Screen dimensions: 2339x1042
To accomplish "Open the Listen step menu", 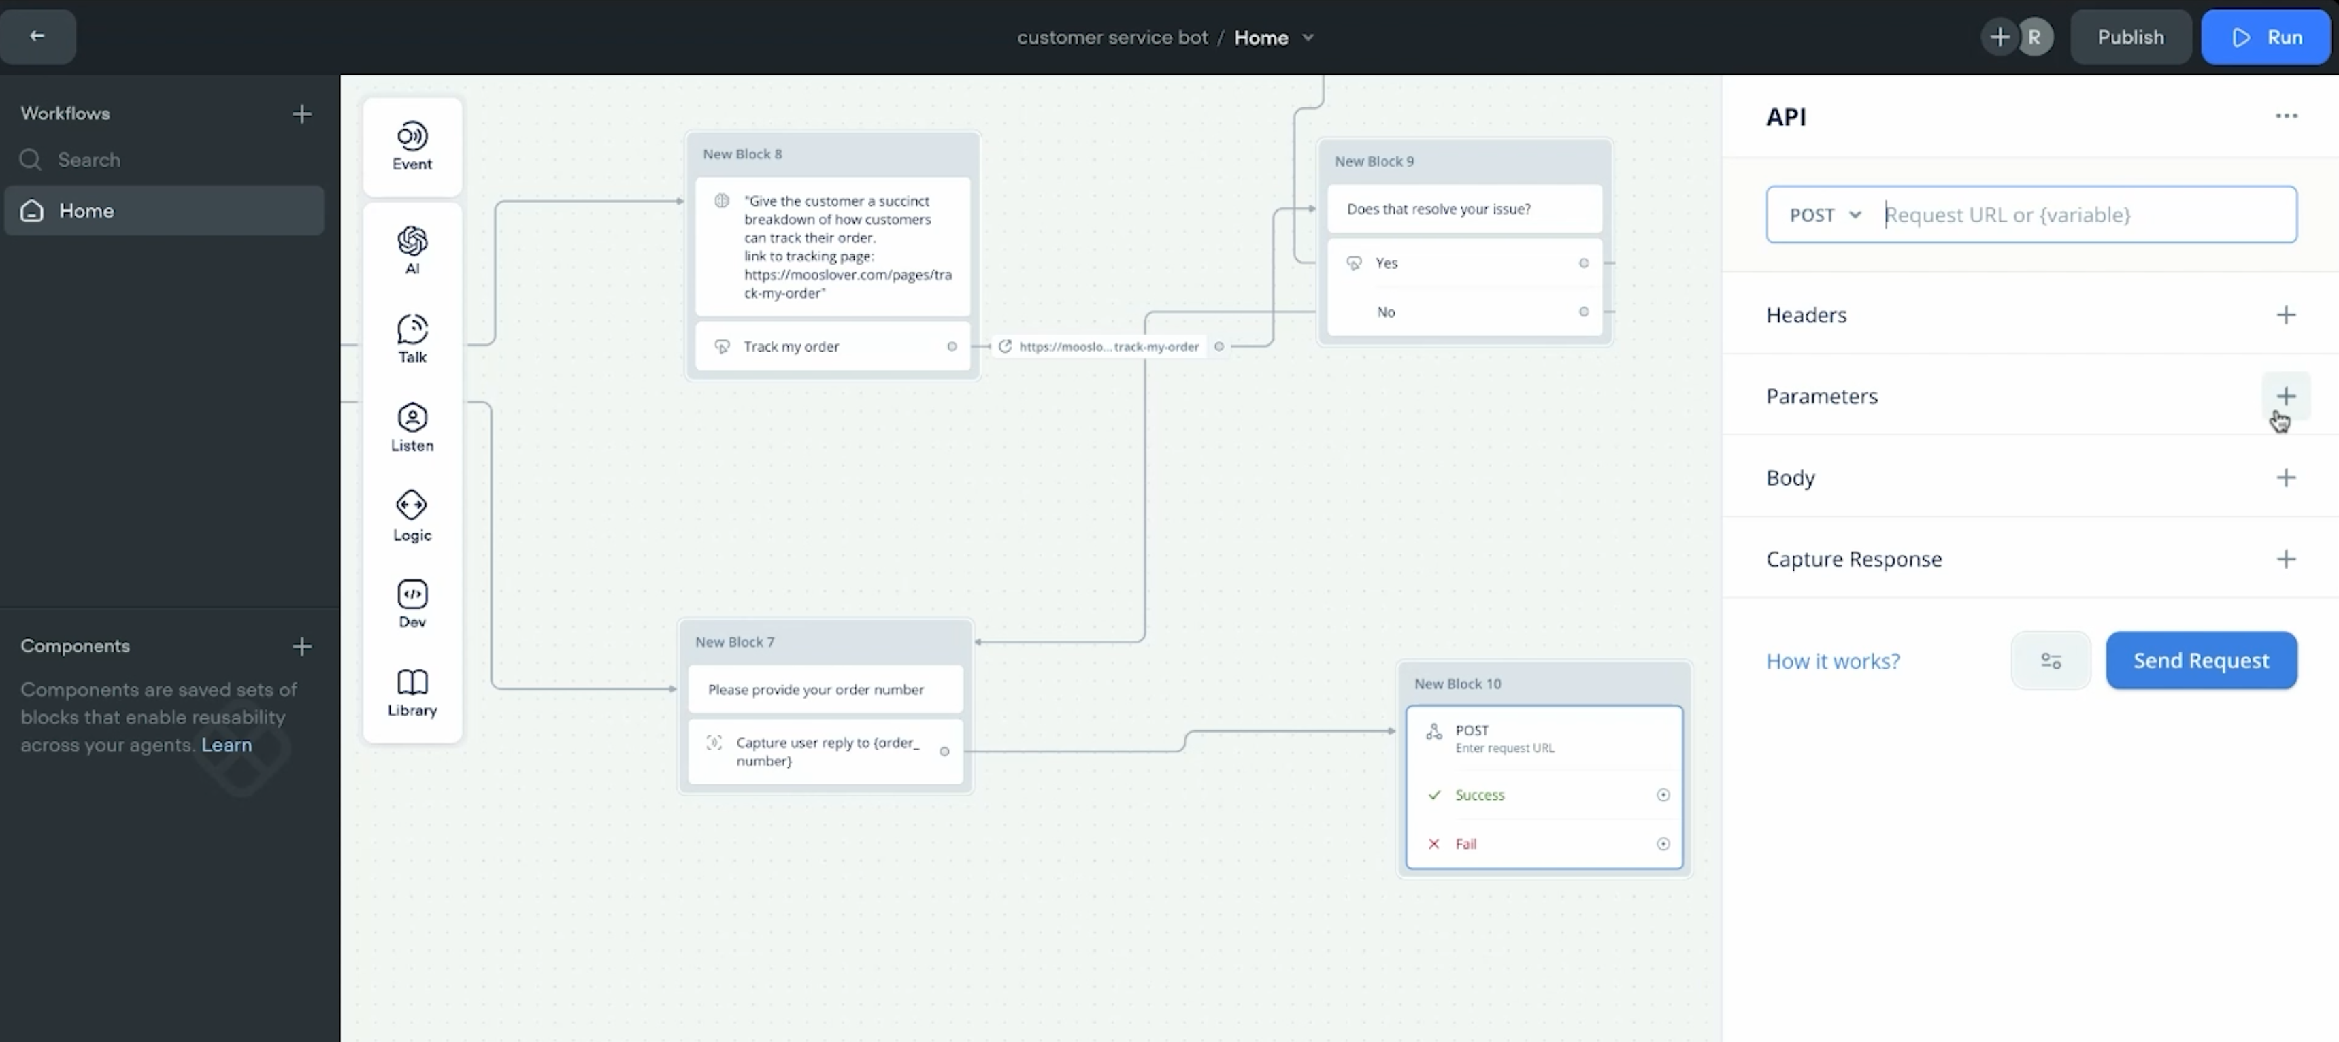I will point(412,426).
